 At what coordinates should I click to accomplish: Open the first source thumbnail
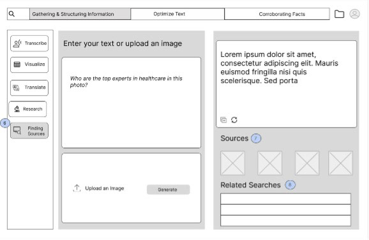point(232,163)
